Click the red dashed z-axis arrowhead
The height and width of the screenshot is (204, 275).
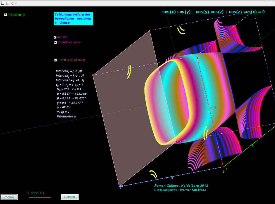[197, 57]
